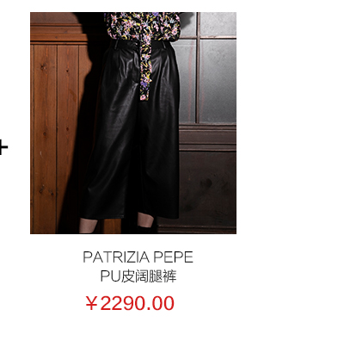Click the floral blouse in the photo
This screenshot has width=344, height=347.
[x=143, y=26]
